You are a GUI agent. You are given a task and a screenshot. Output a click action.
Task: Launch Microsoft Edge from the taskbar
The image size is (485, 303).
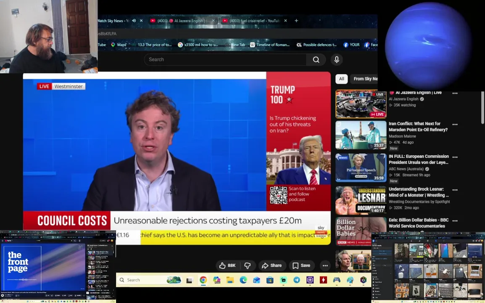point(243,280)
